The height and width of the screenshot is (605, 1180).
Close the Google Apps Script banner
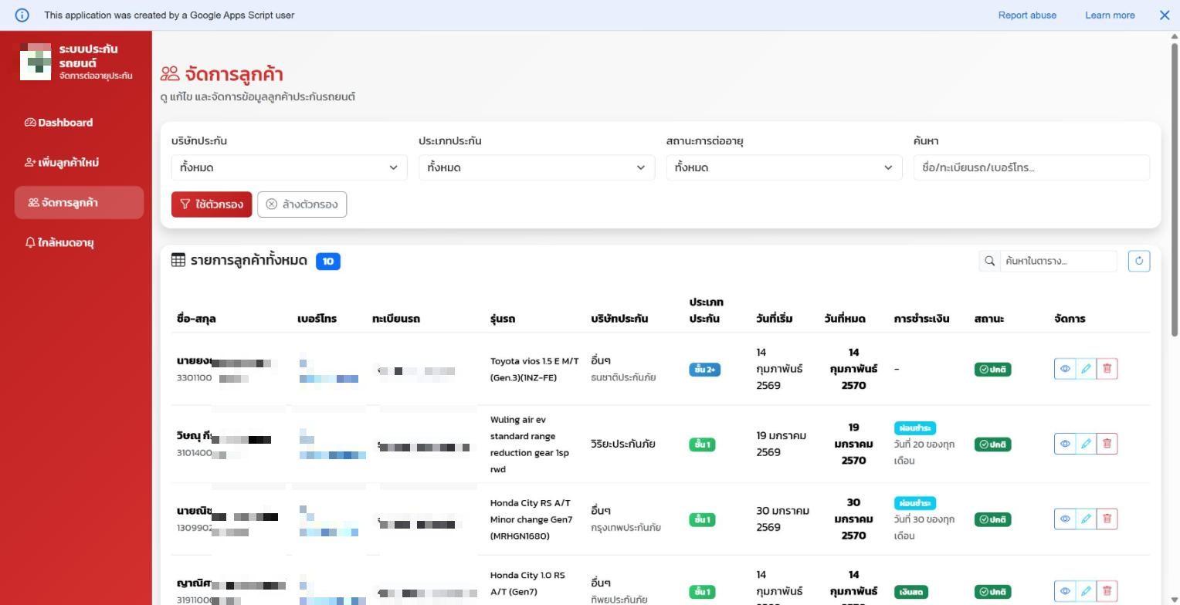pyautogui.click(x=1165, y=15)
